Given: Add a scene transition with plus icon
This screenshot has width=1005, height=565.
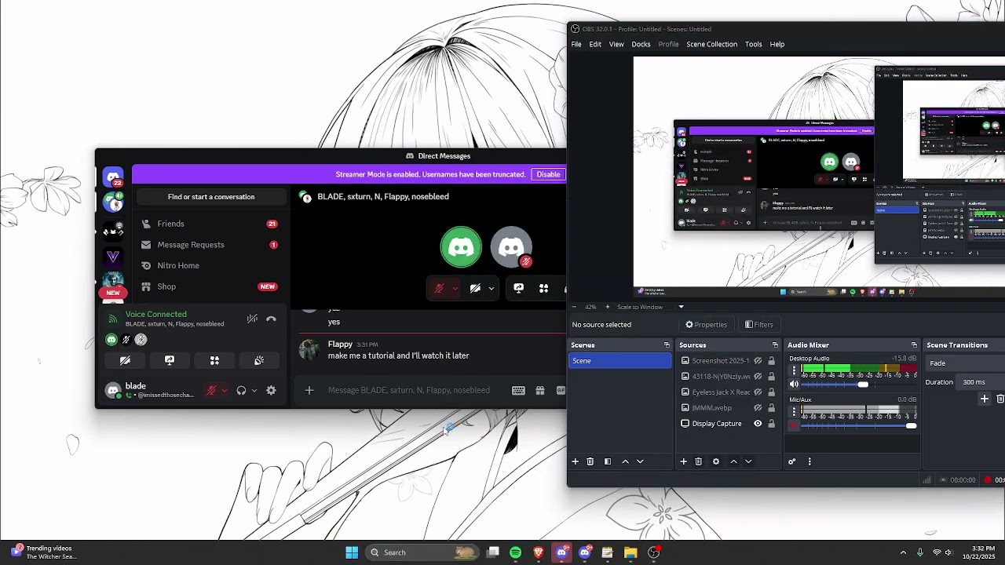Looking at the screenshot, I should [x=984, y=399].
